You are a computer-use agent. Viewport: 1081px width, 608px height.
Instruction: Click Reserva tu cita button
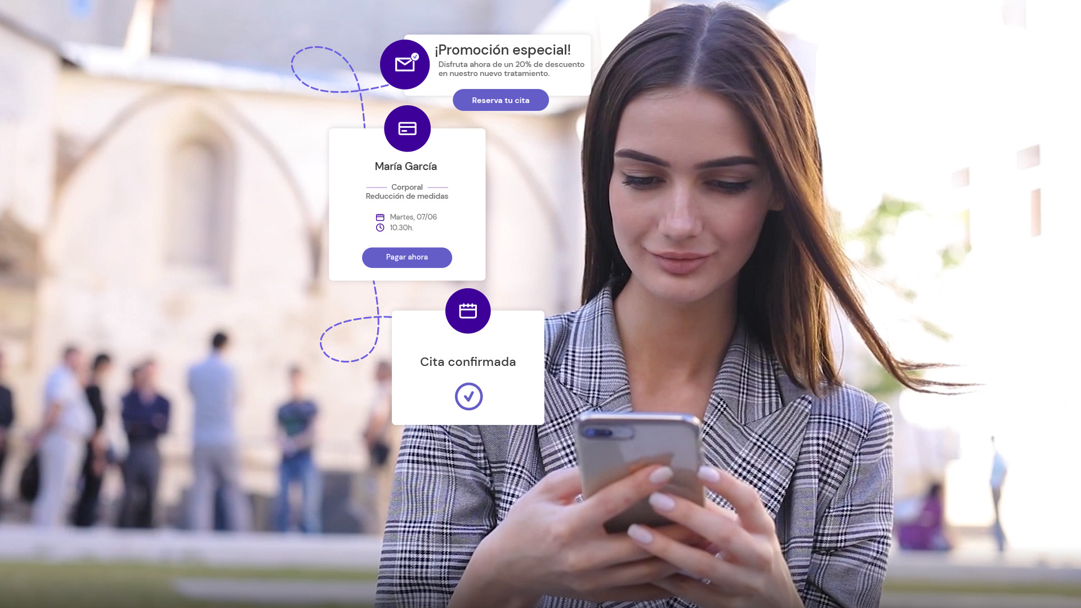point(501,100)
